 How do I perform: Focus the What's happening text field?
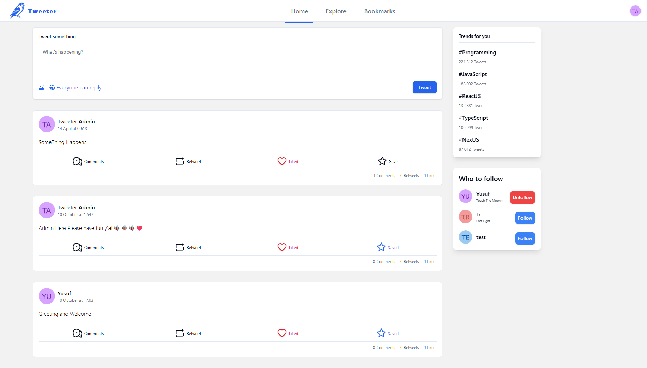[237, 61]
